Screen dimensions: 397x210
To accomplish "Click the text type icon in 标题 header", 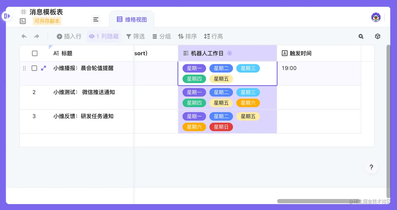I will coord(56,53).
